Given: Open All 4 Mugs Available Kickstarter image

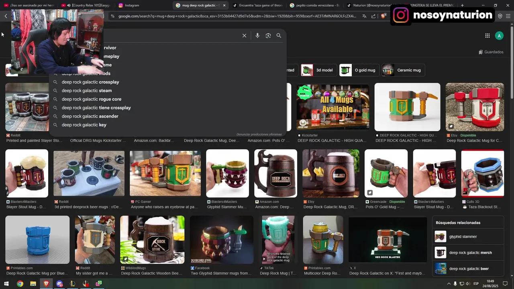Looking at the screenshot, I should coord(332,107).
